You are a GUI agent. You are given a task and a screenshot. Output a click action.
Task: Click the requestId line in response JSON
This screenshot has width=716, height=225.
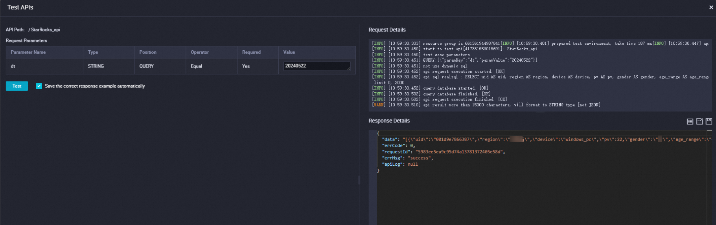tap(443, 152)
